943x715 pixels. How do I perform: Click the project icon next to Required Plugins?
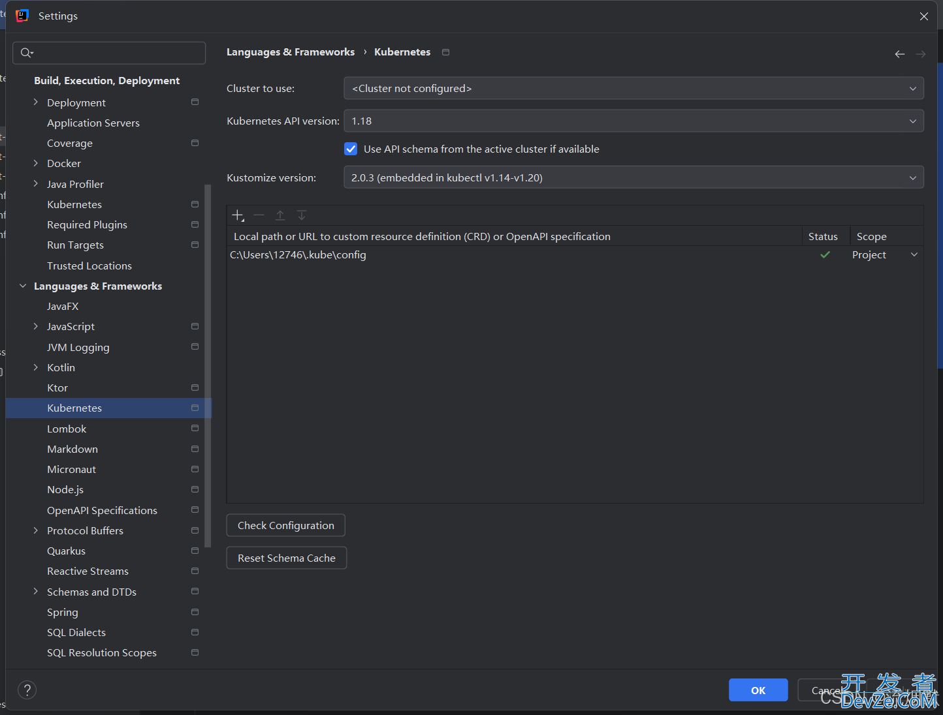[195, 224]
